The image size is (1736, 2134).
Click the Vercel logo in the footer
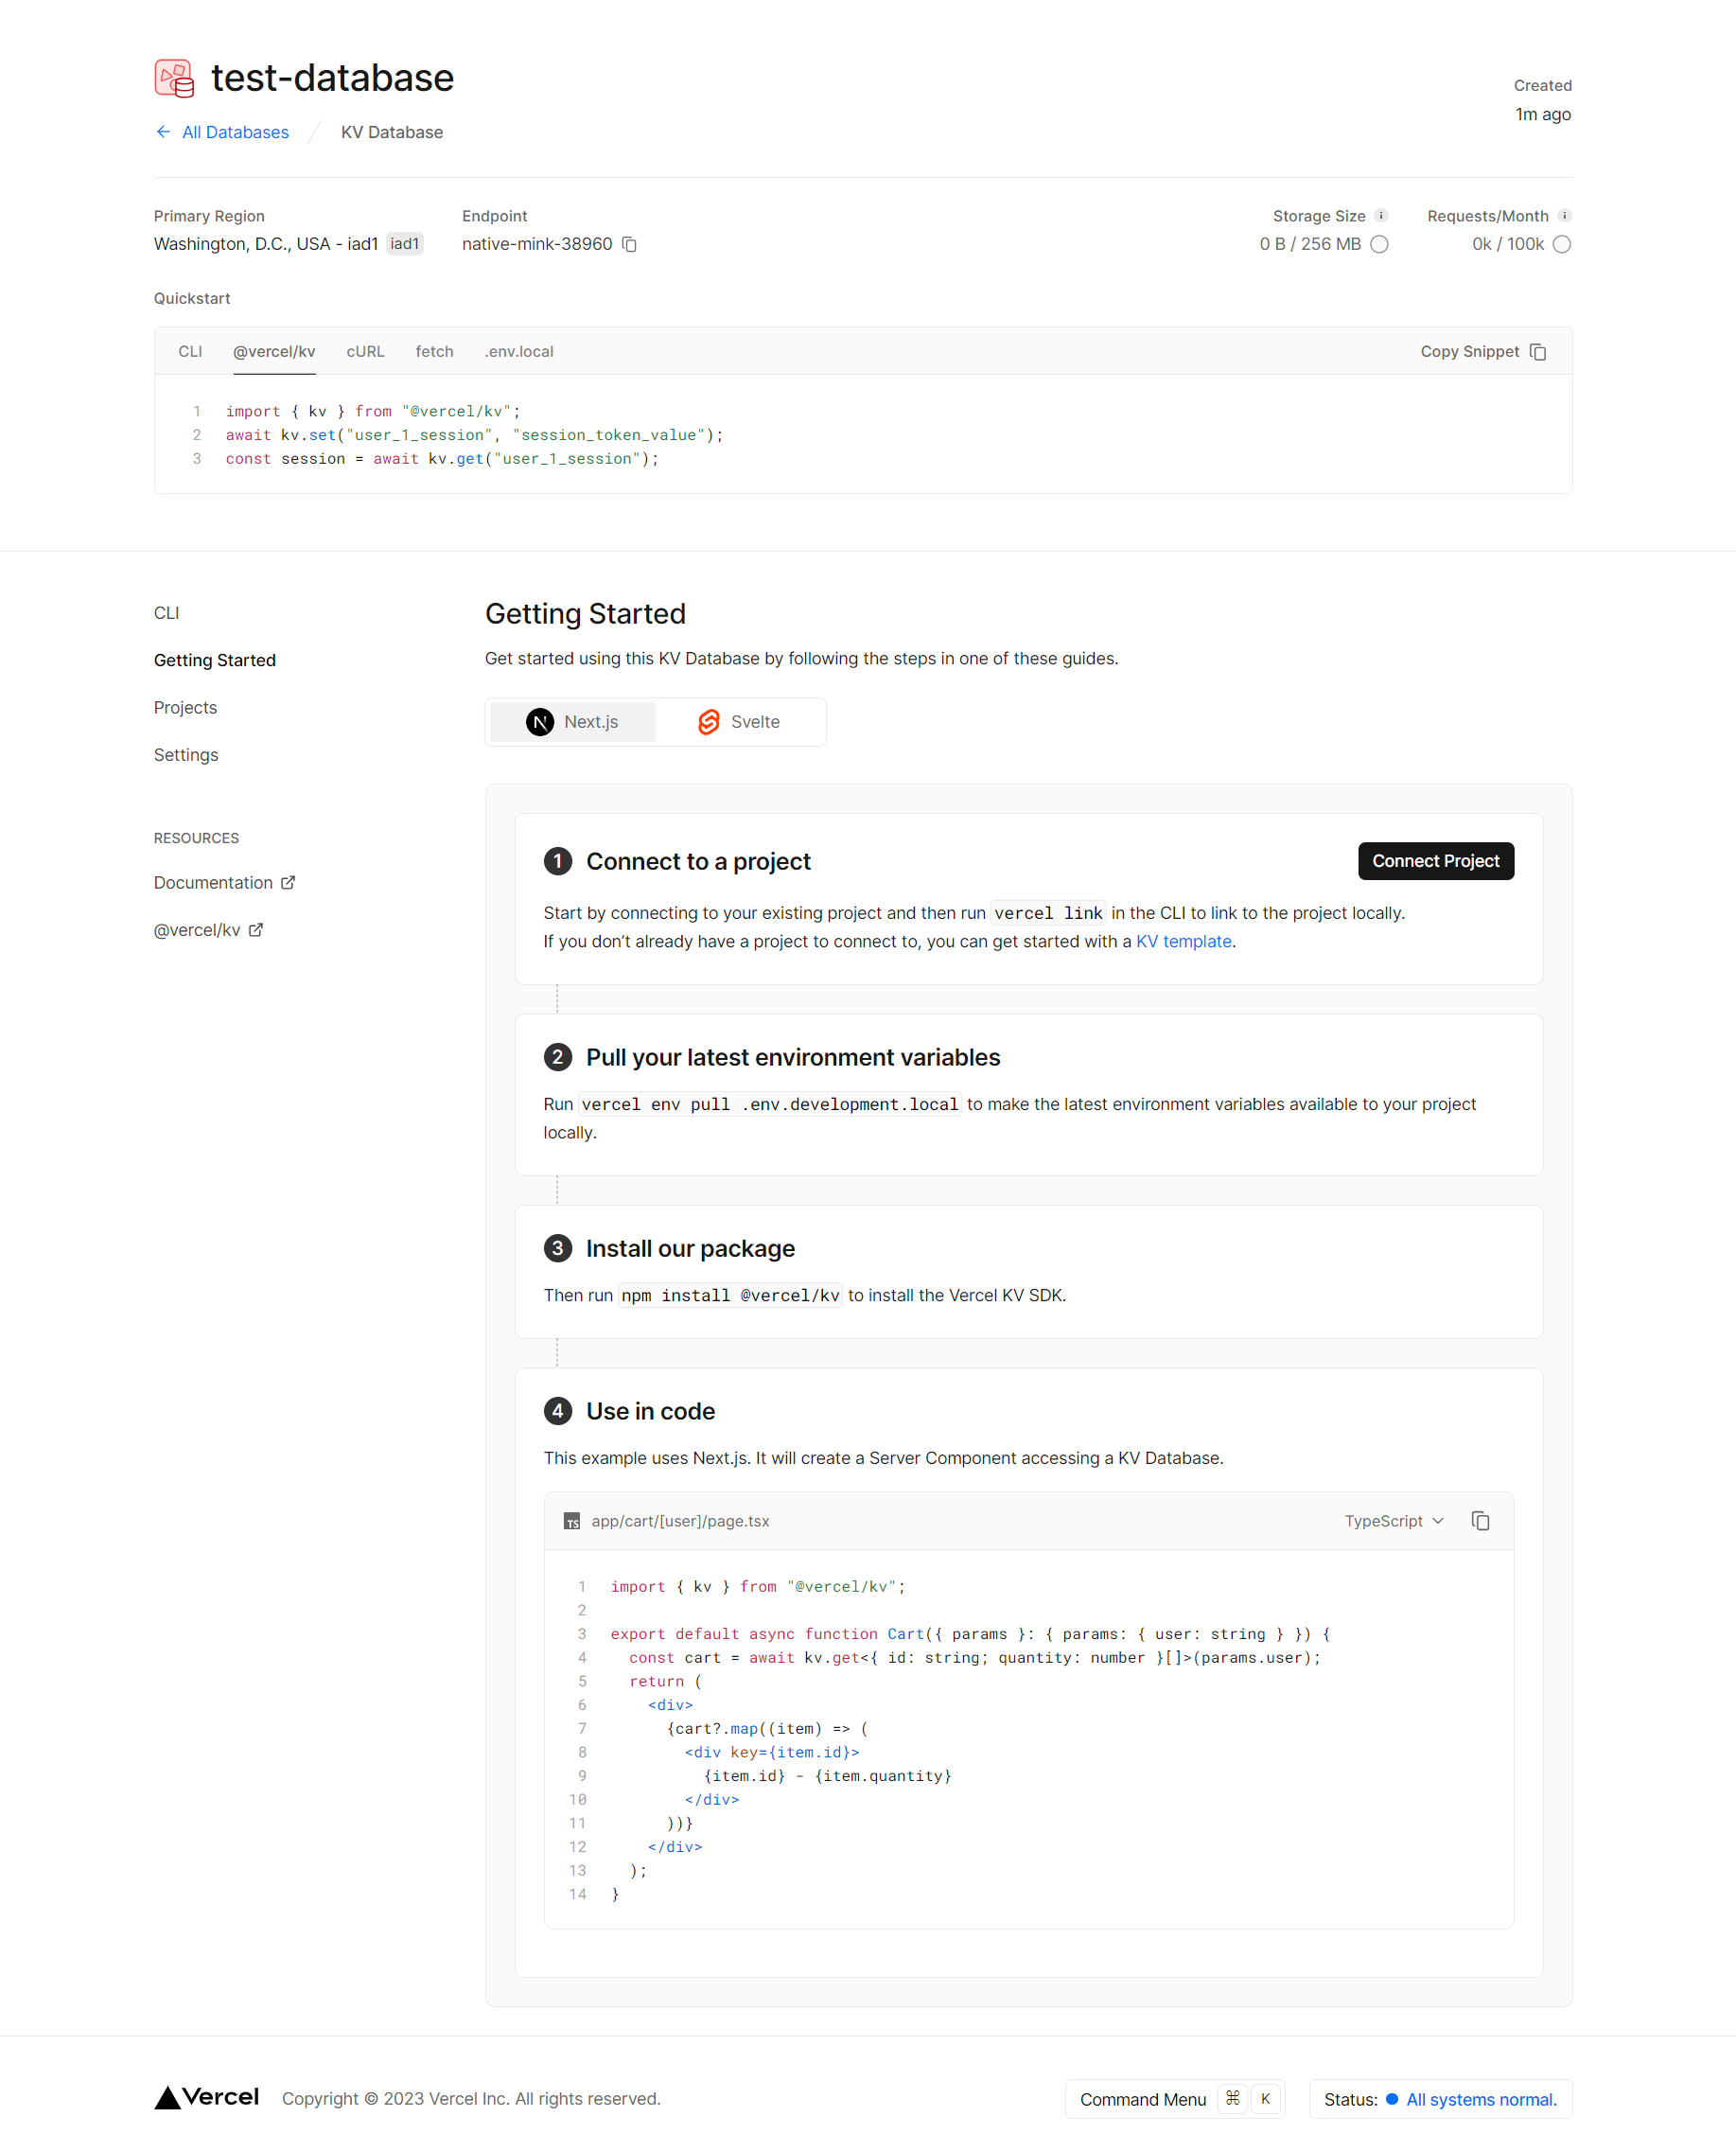[x=207, y=2097]
